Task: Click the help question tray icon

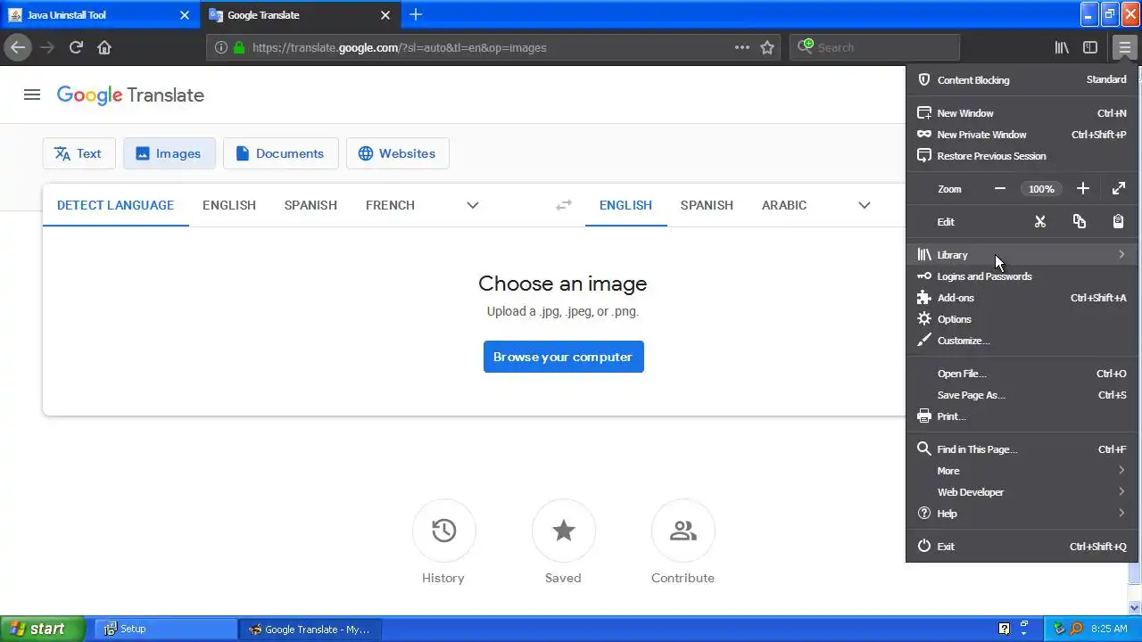Action: 1004,629
